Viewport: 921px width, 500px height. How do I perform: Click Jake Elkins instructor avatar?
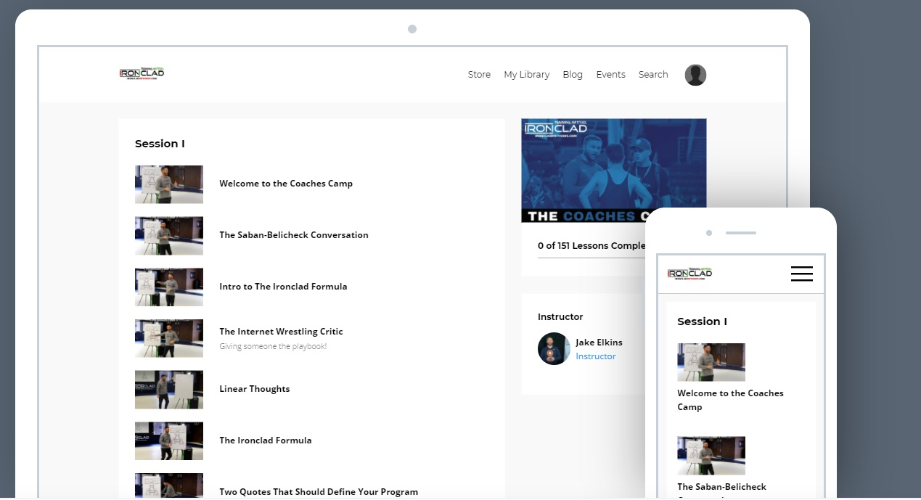point(554,349)
